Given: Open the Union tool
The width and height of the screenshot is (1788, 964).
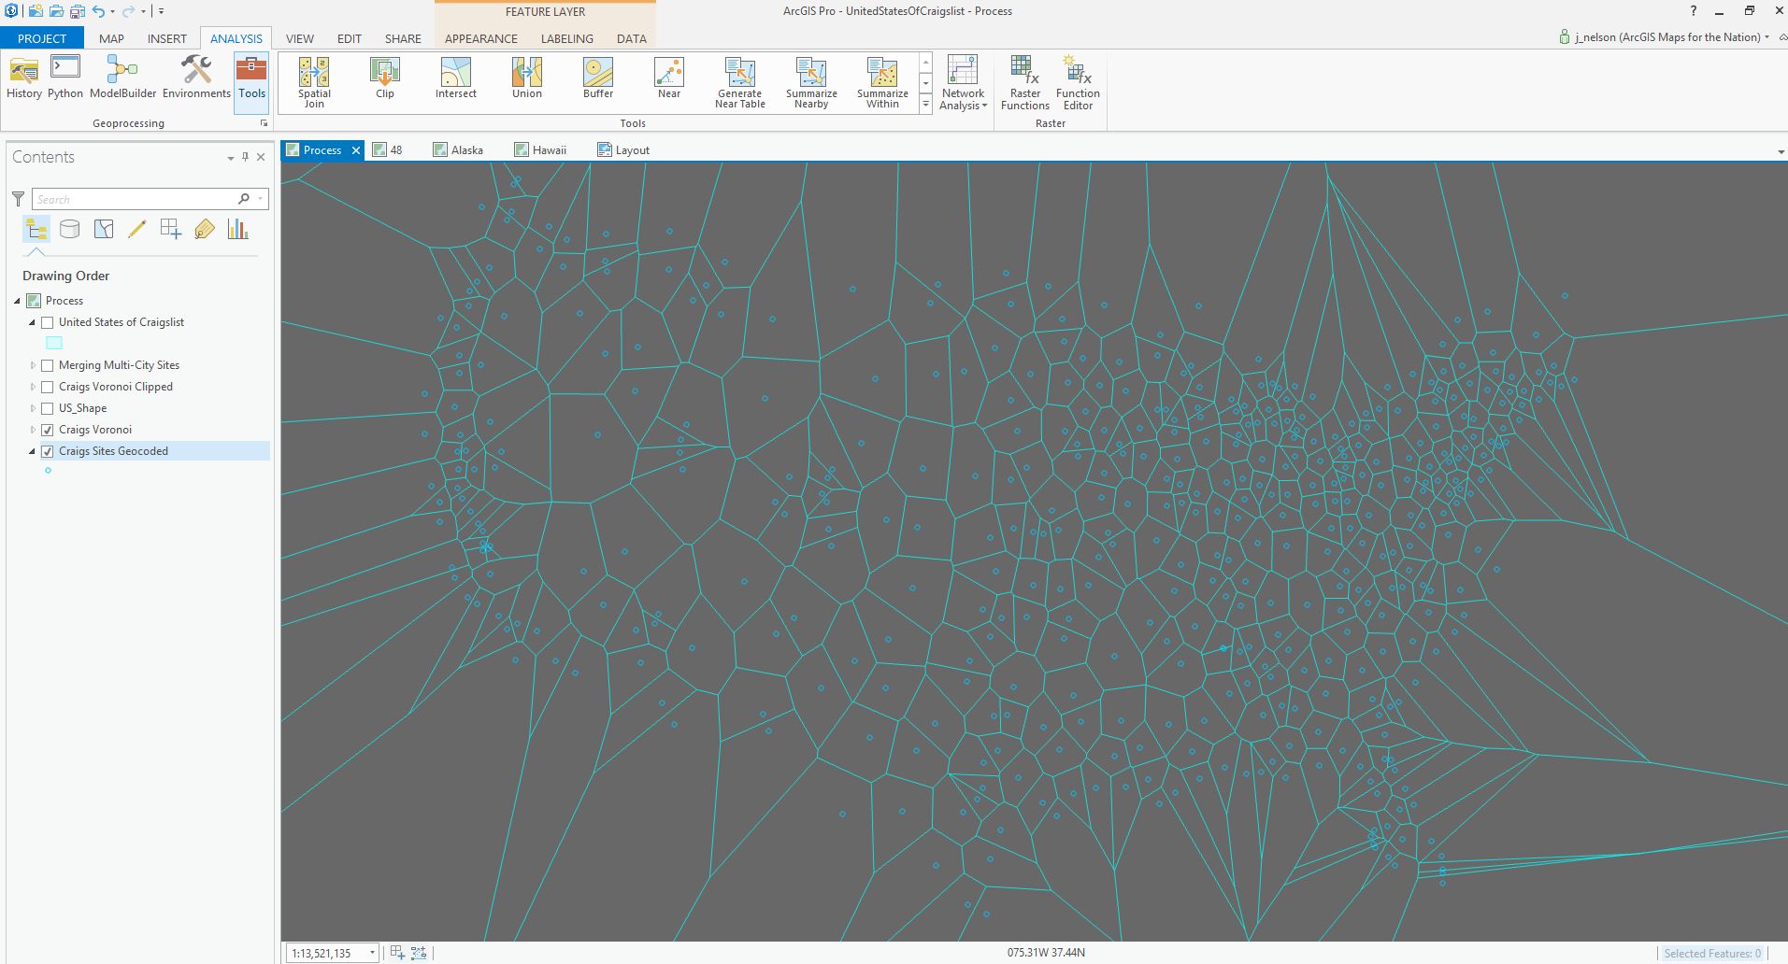Looking at the screenshot, I should 527,78.
